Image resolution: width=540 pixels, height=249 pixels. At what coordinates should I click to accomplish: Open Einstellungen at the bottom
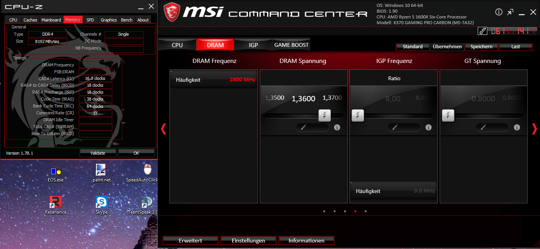pos(248,241)
